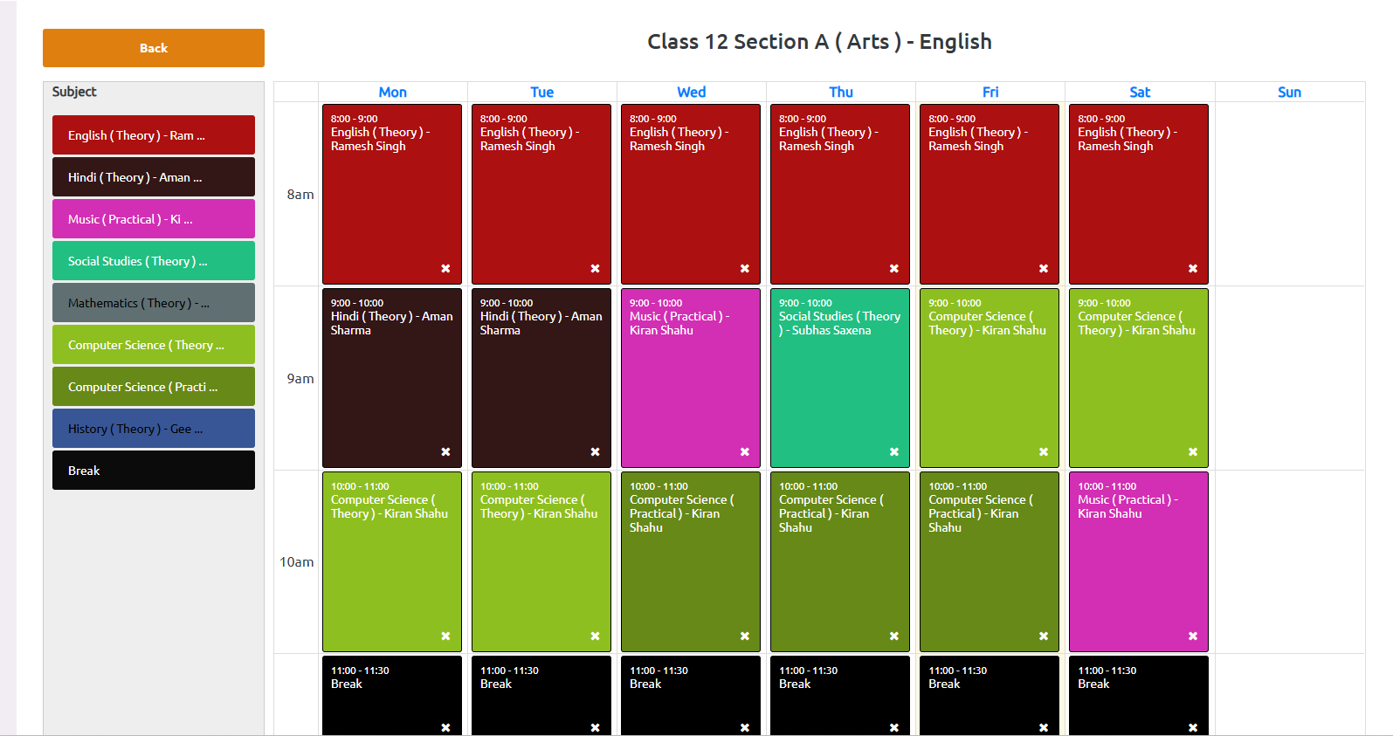Click the Mon column header
Viewport: 1393px width, 736px height.
[392, 93]
